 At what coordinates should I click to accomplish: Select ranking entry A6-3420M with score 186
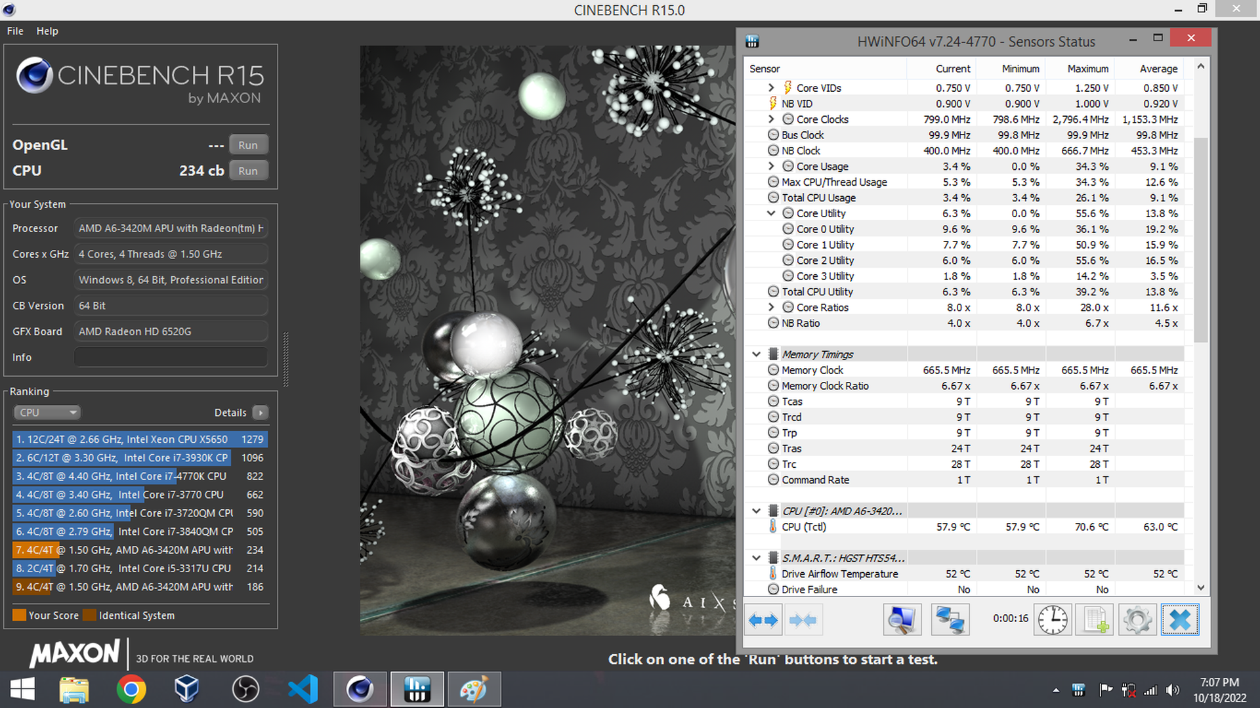(x=140, y=587)
